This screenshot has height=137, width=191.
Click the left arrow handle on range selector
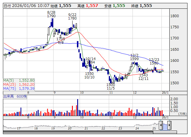click(161, 125)
